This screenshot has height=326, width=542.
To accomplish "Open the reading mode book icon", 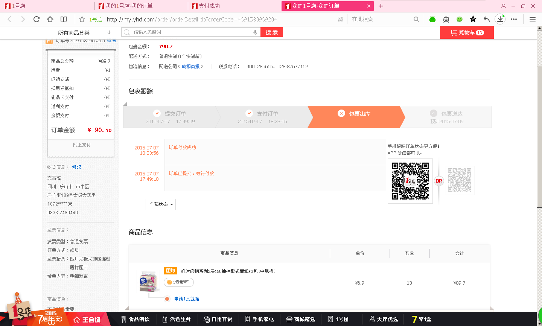I will 64,19.
